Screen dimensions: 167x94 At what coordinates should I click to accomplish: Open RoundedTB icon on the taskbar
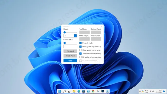tap(107, 91)
